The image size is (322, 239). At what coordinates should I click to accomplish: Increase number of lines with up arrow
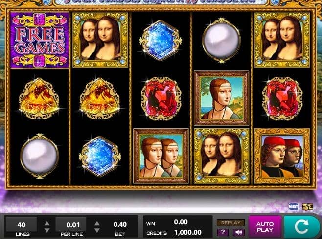(47, 223)
